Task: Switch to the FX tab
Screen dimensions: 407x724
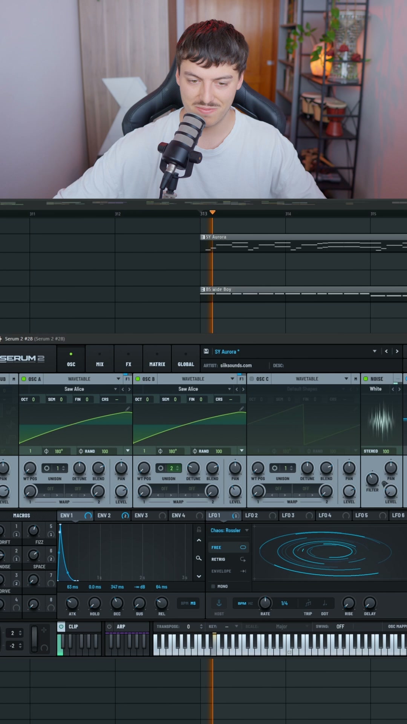Action: 129,359
